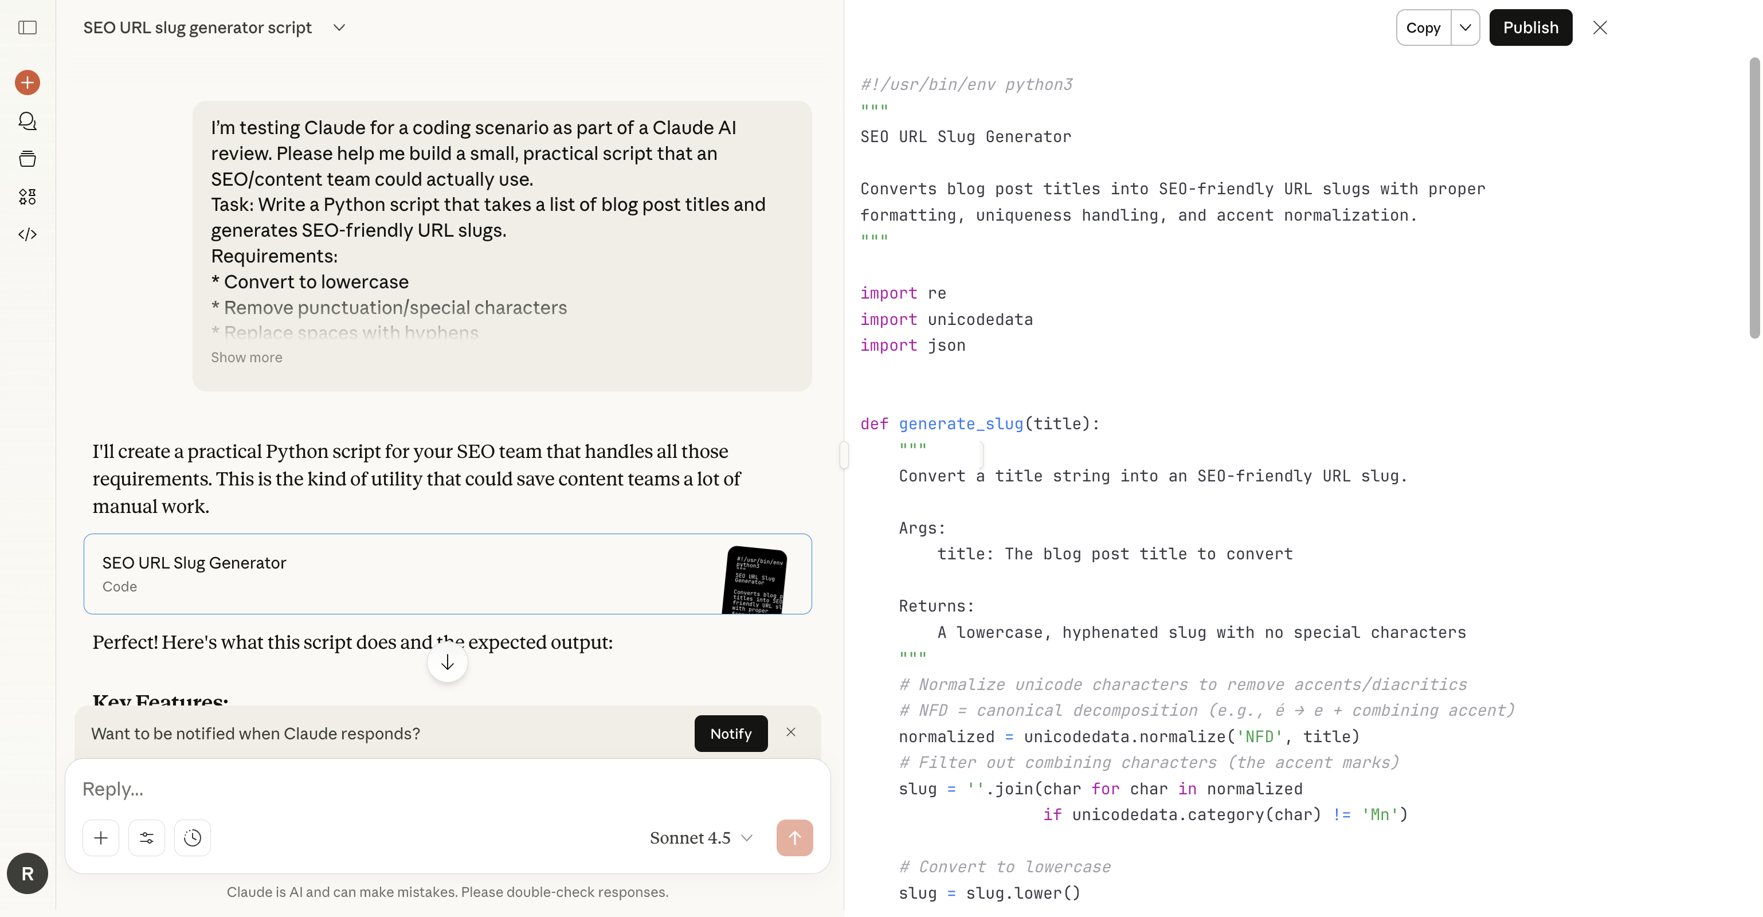Open the Artifacts section in the sidebar
This screenshot has width=1763, height=917.
(27, 197)
